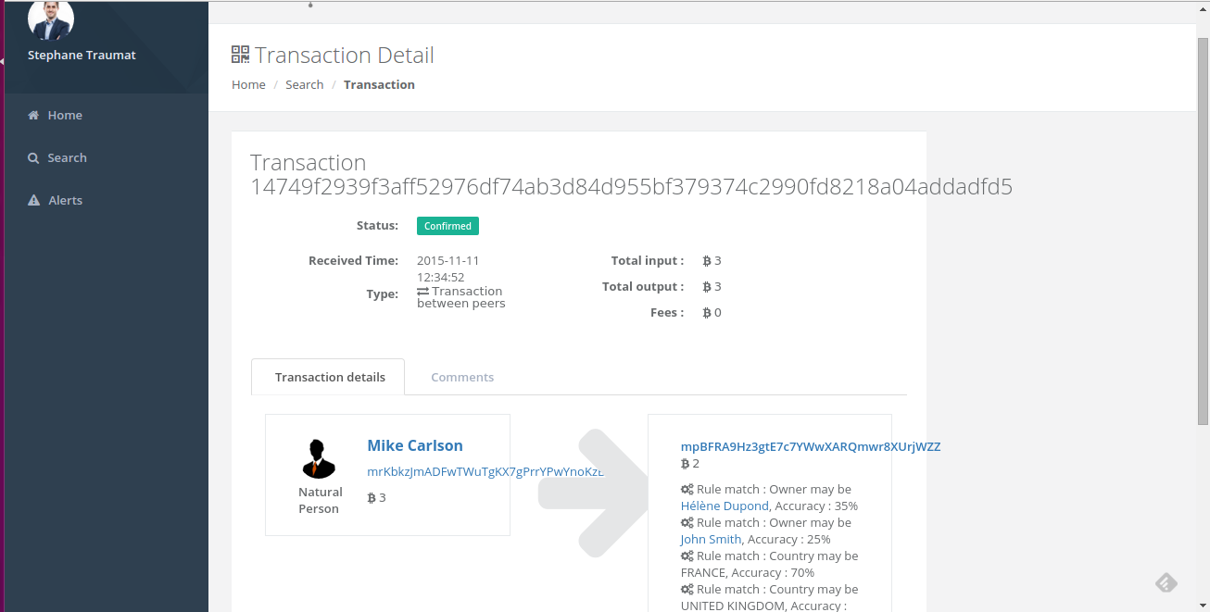Open the Alerts menu item in the sidebar
Screen dimensions: 1210x612
[x=107, y=201]
